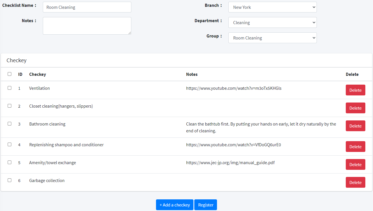Toggle the select-all checkbox in table header

(10, 74)
